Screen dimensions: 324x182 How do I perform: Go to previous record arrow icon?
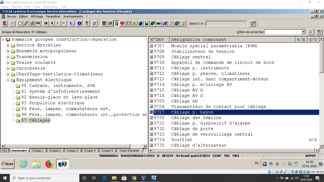tap(52, 24)
